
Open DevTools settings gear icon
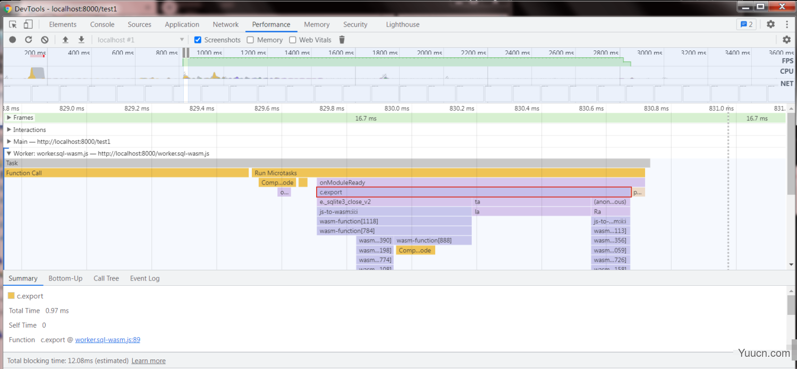[771, 24]
